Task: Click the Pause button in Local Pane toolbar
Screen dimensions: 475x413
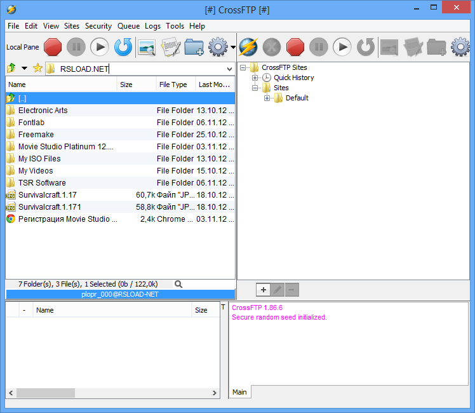Action: coord(76,47)
